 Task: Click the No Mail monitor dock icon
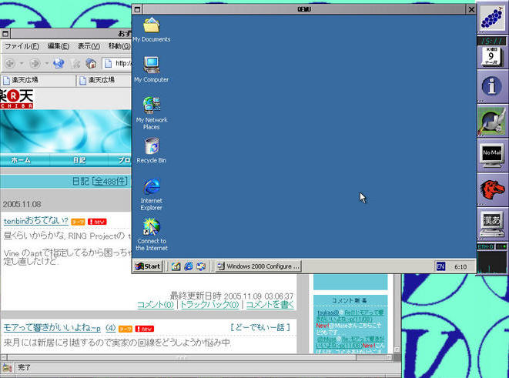click(x=491, y=153)
